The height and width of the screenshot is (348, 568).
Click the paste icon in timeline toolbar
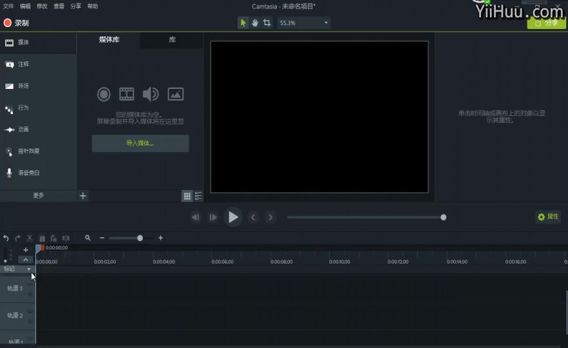coord(53,238)
